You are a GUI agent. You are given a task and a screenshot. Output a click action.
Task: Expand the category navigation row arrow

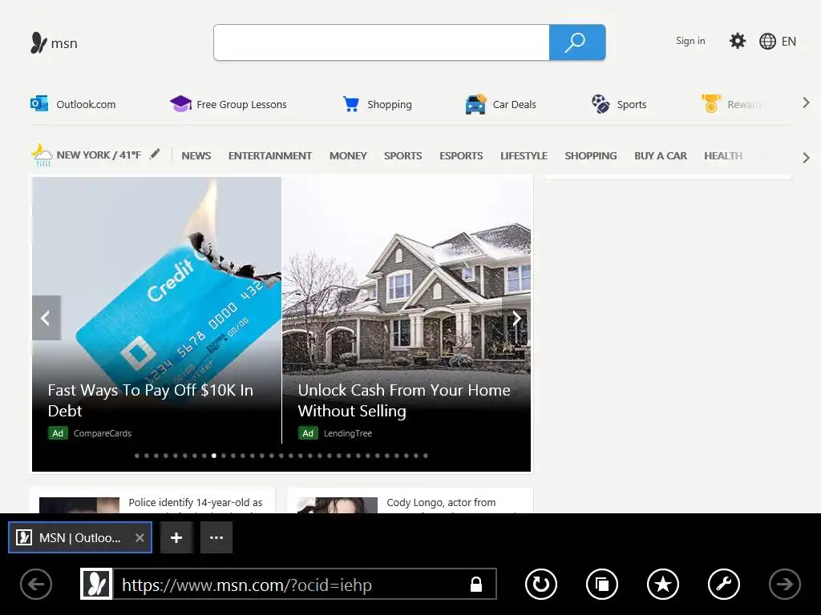pyautogui.click(x=807, y=158)
